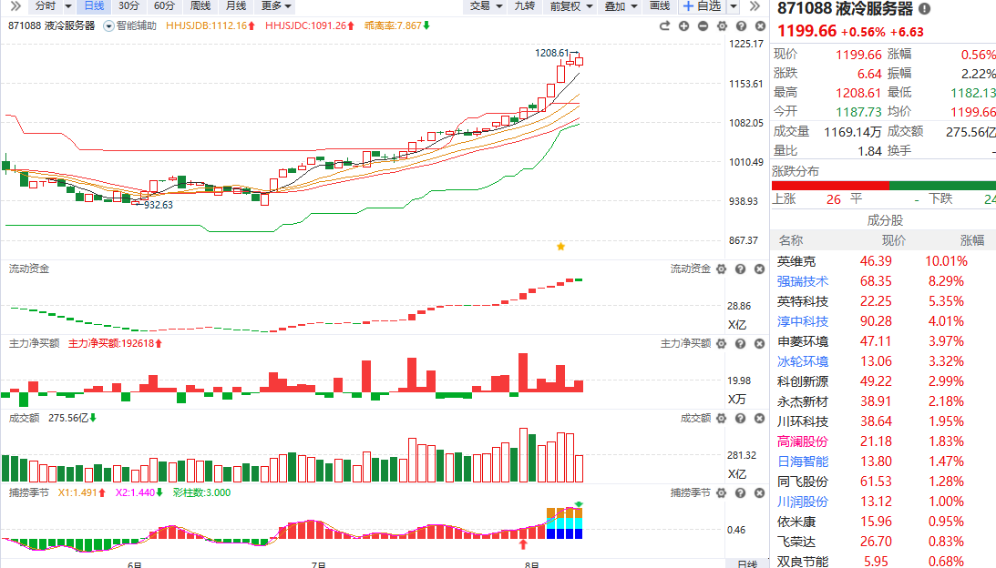
Task: Open the 交易 dropdown menu
Action: 486,5
